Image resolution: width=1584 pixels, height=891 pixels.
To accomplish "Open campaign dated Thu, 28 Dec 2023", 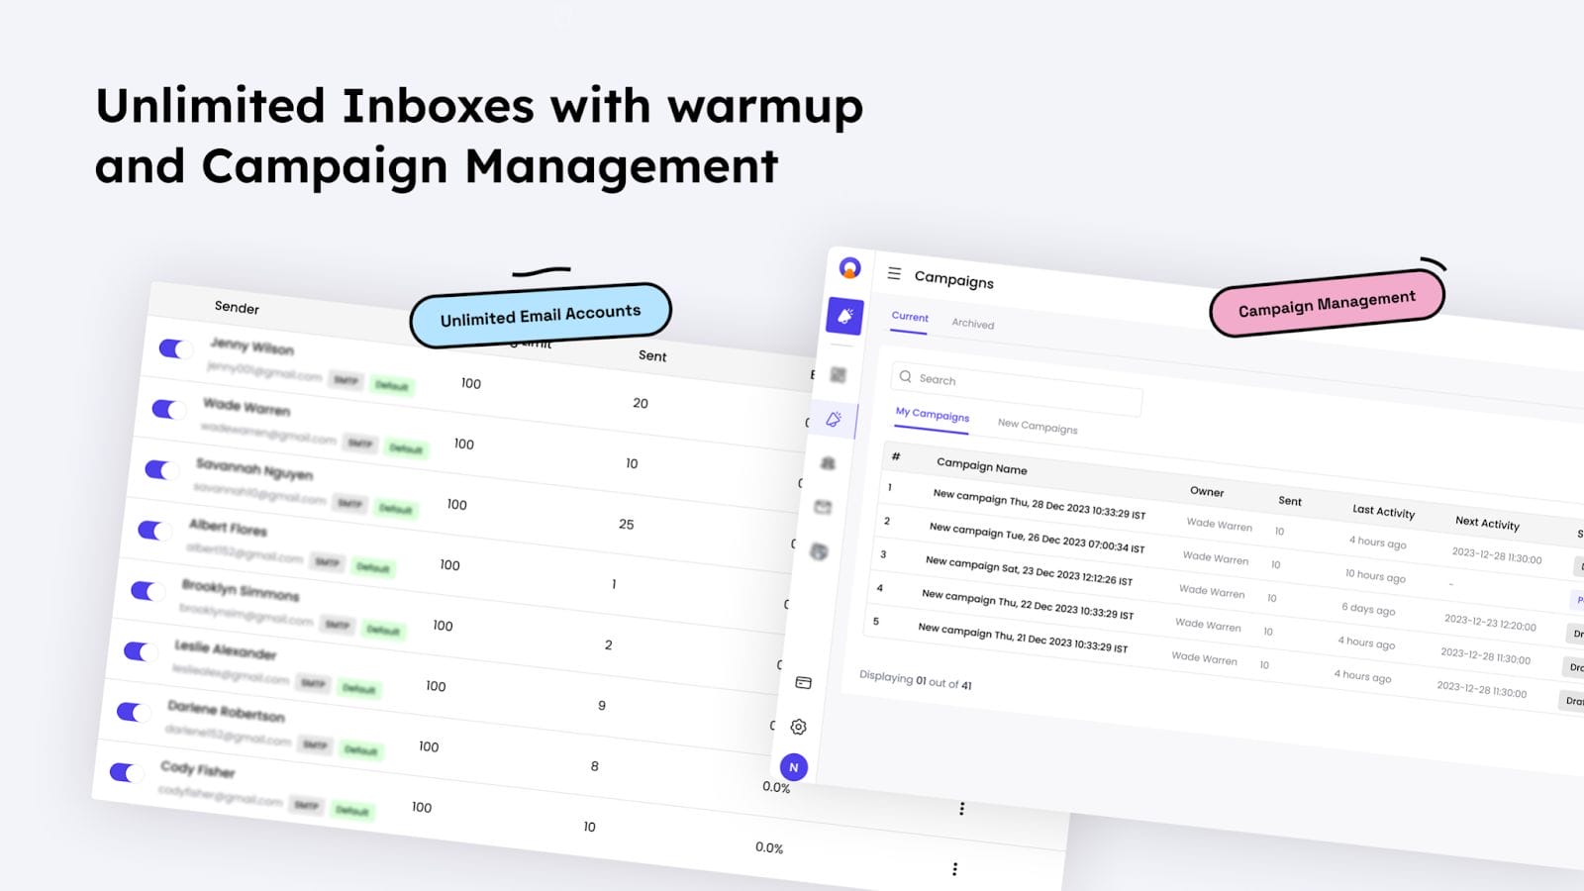I will coord(1039,504).
